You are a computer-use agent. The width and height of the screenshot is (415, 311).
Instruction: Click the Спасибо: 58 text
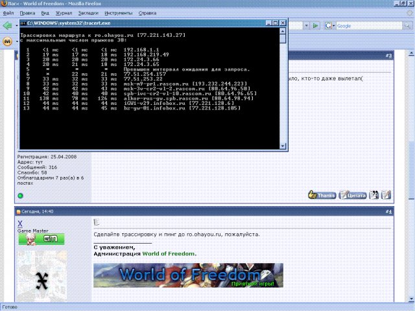[x=32, y=172]
